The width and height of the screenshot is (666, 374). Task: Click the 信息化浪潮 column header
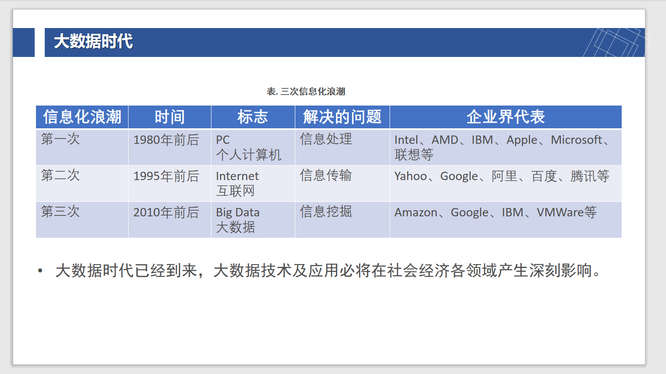point(82,117)
